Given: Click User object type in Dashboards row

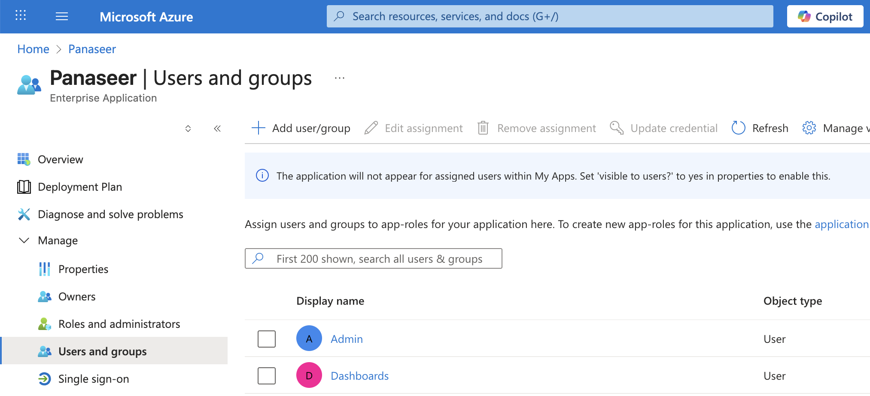Looking at the screenshot, I should tap(774, 376).
